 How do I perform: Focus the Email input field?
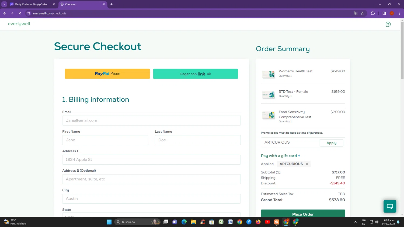pos(151,120)
